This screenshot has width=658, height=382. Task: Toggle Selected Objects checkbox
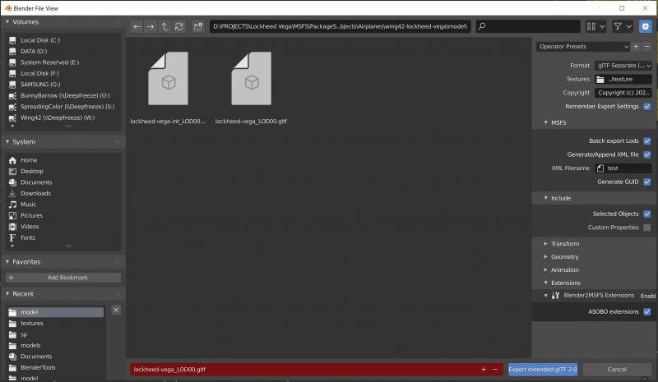tap(647, 214)
